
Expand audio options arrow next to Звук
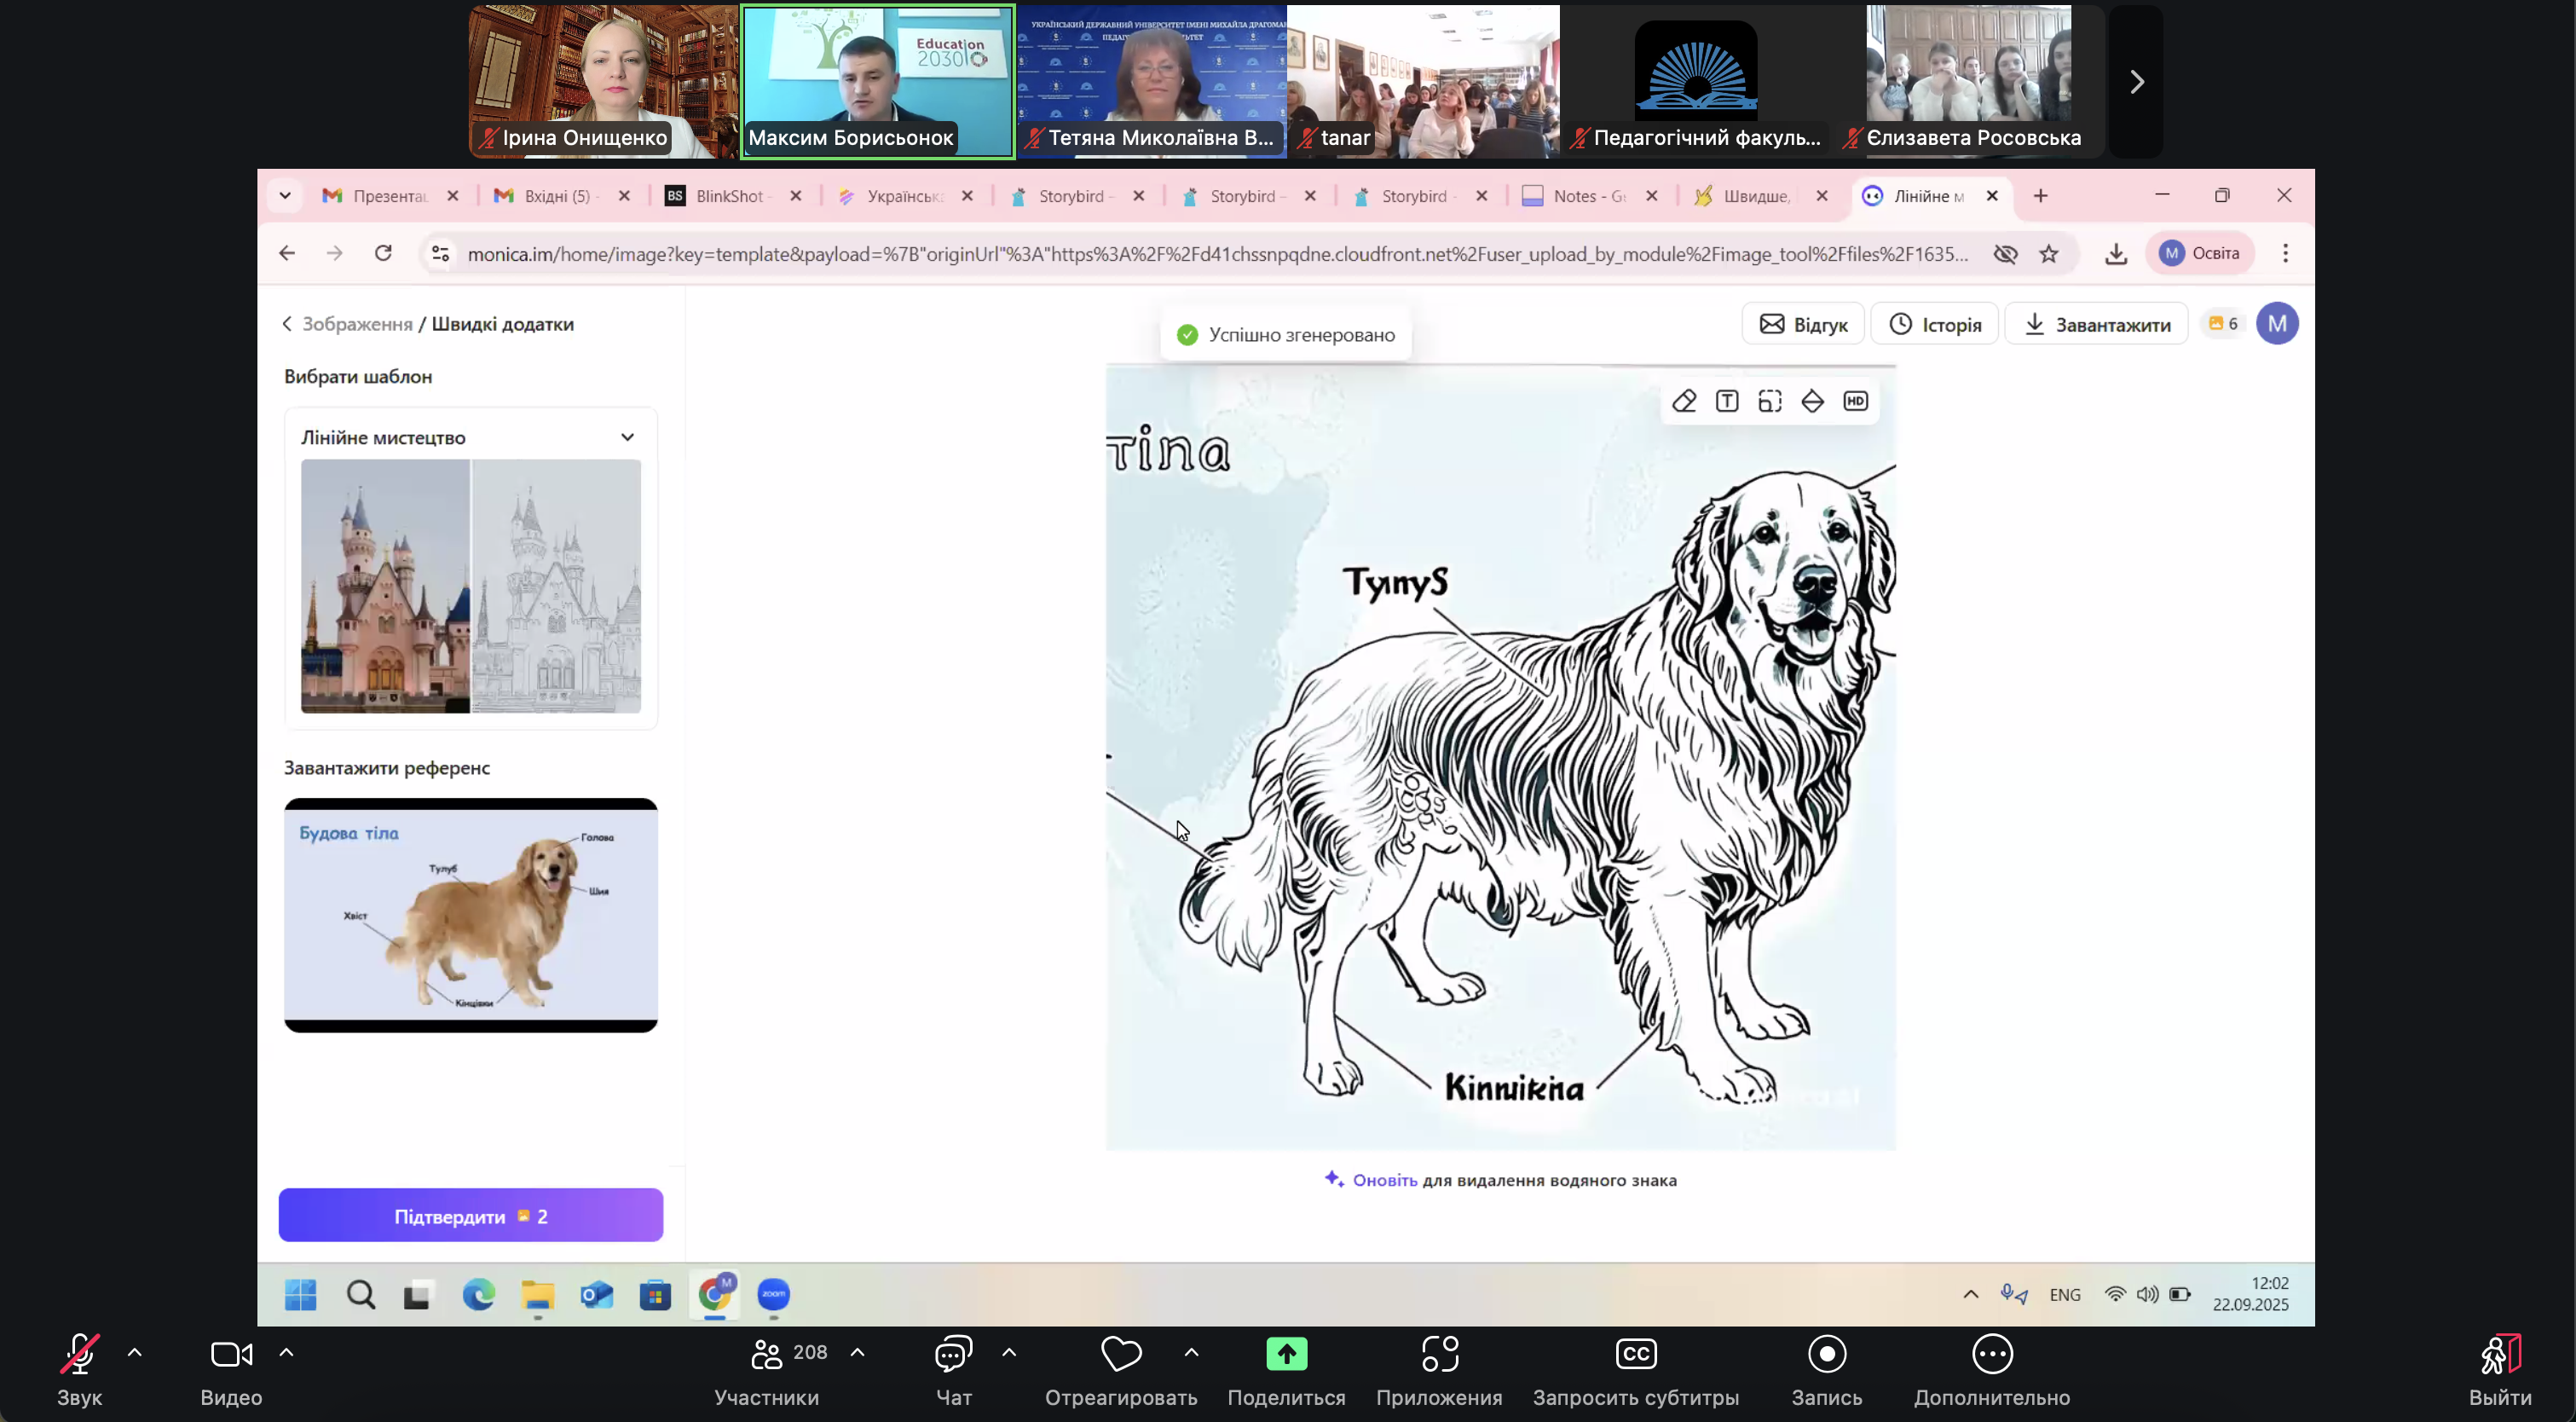135,1353
